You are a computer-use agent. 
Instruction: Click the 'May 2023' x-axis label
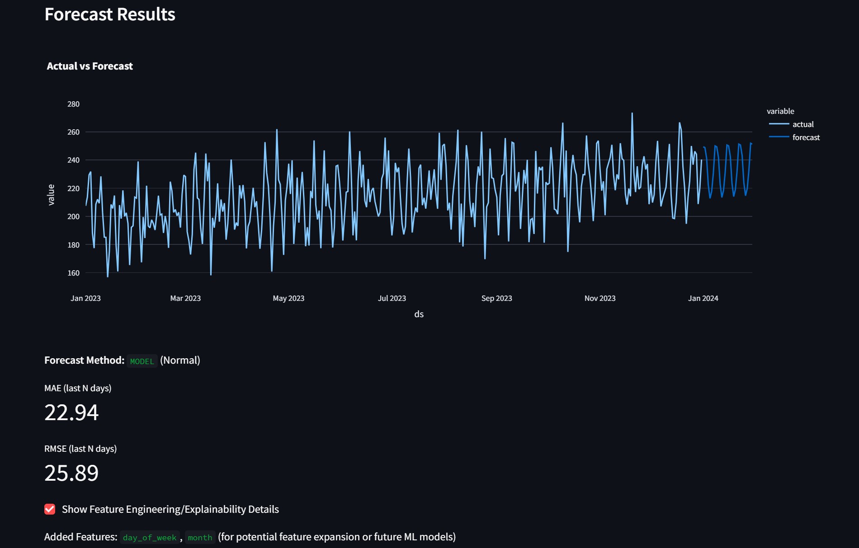point(288,298)
